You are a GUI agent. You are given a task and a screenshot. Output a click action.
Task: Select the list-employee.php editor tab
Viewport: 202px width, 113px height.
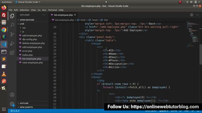(63, 15)
